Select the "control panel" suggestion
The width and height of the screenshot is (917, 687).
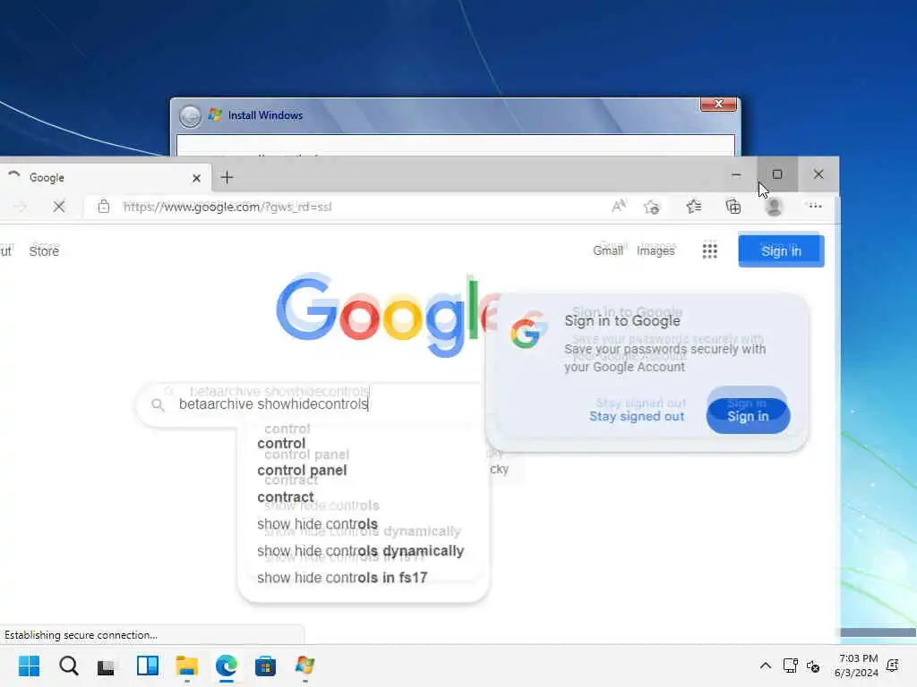click(302, 471)
